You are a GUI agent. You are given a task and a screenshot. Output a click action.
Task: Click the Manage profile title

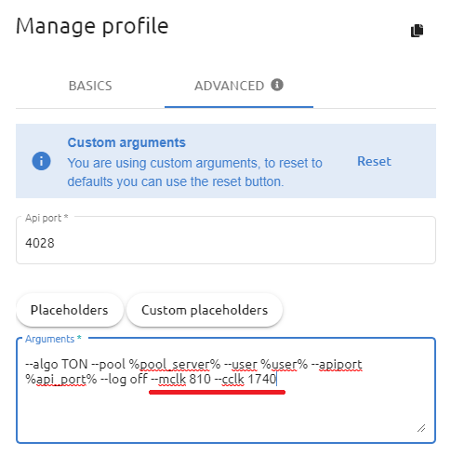point(92,26)
